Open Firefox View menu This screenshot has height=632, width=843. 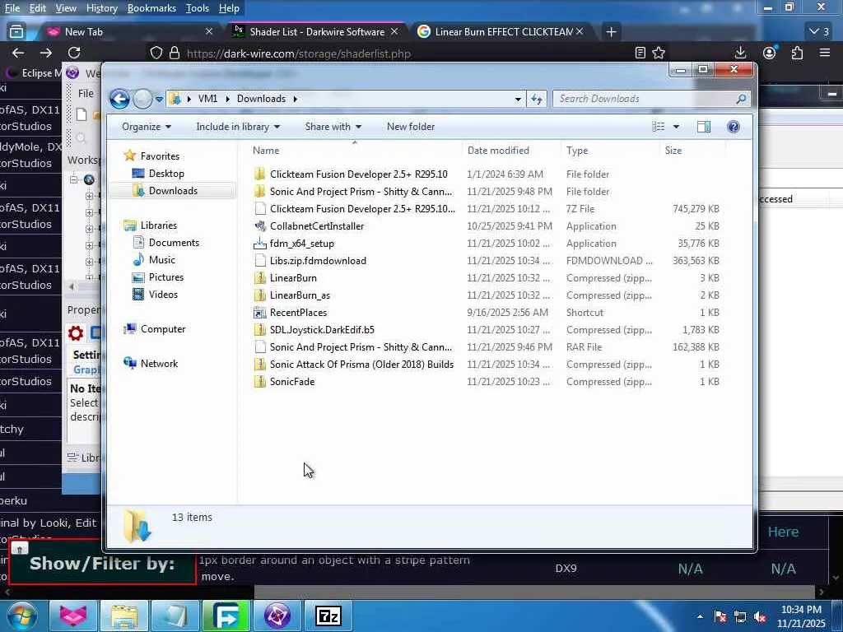(66, 8)
